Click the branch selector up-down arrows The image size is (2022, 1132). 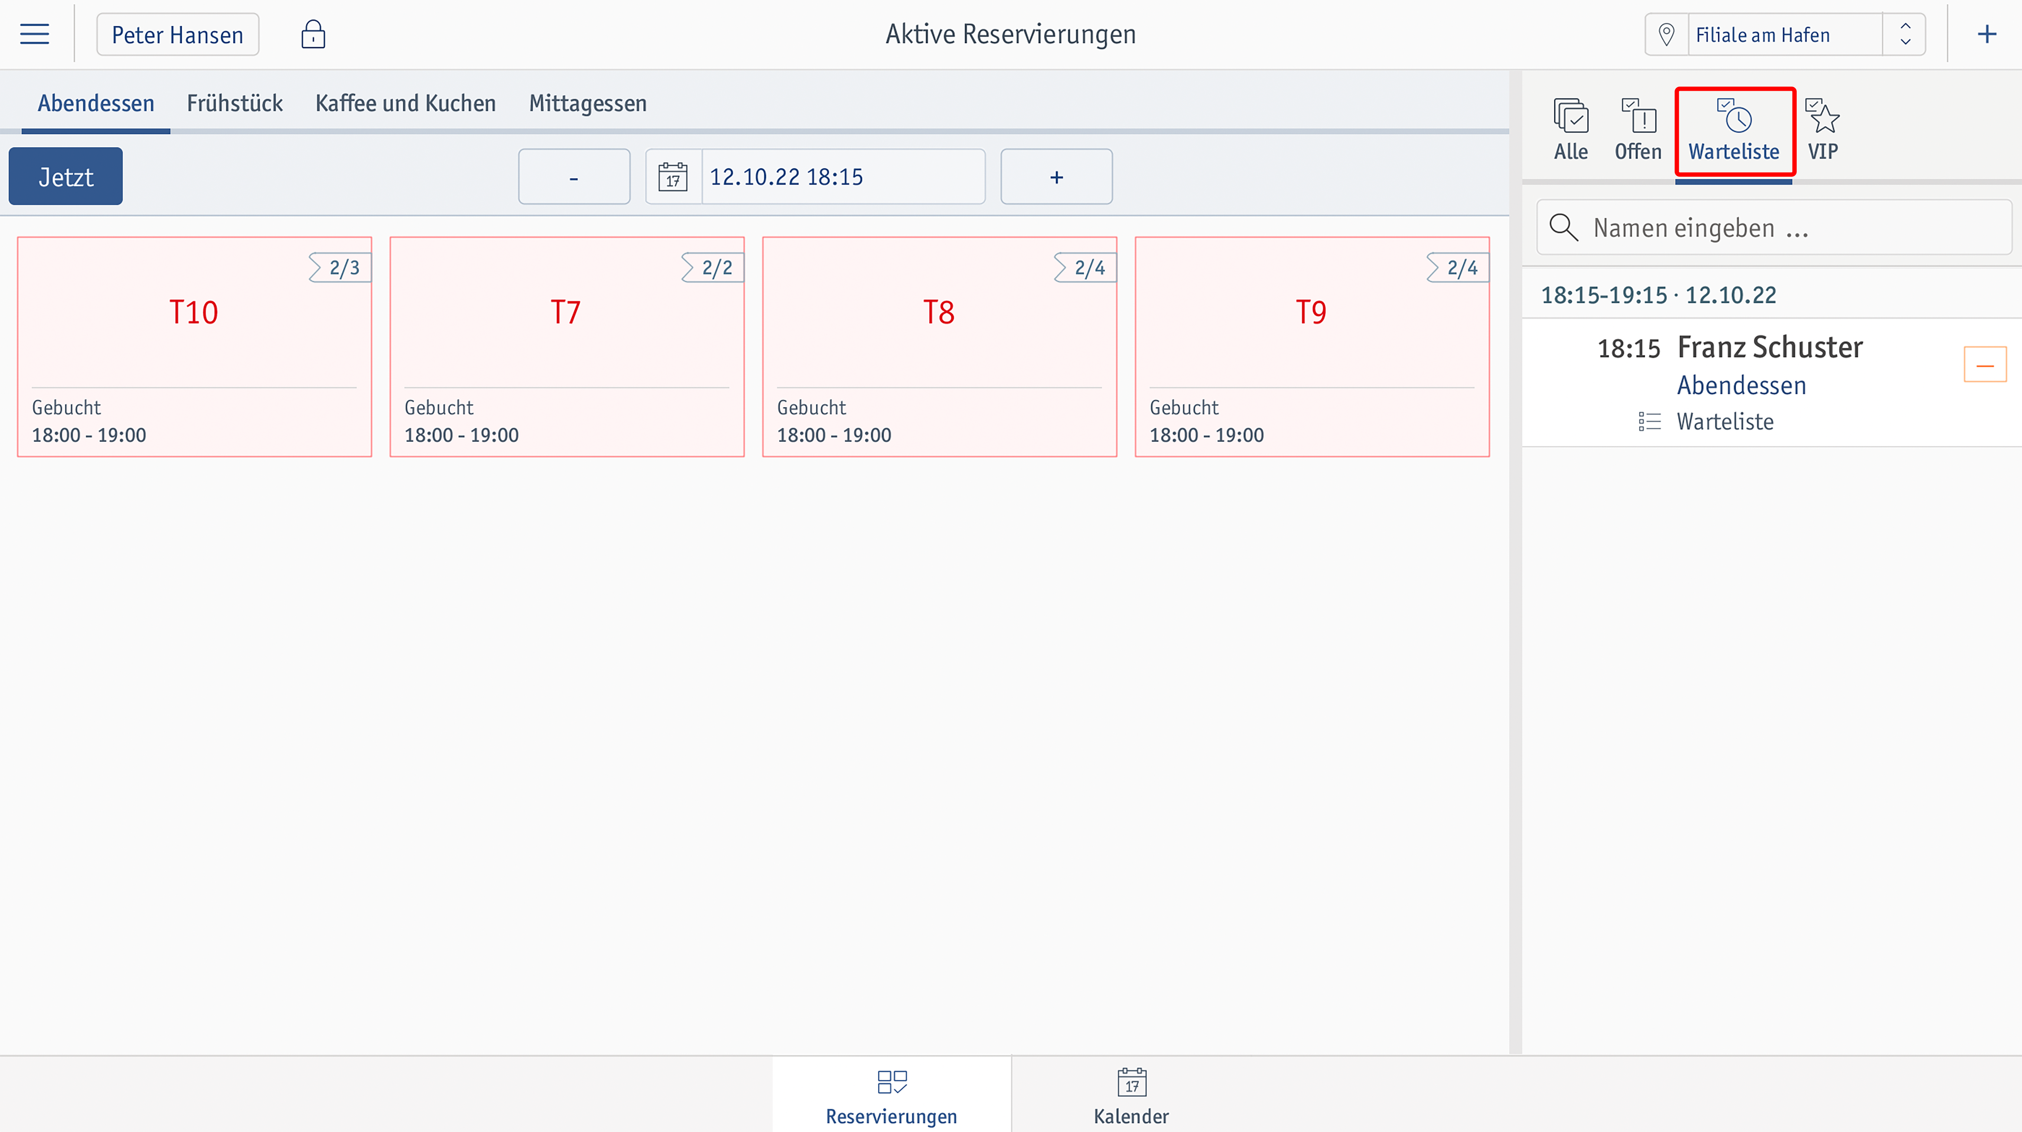click(1905, 35)
